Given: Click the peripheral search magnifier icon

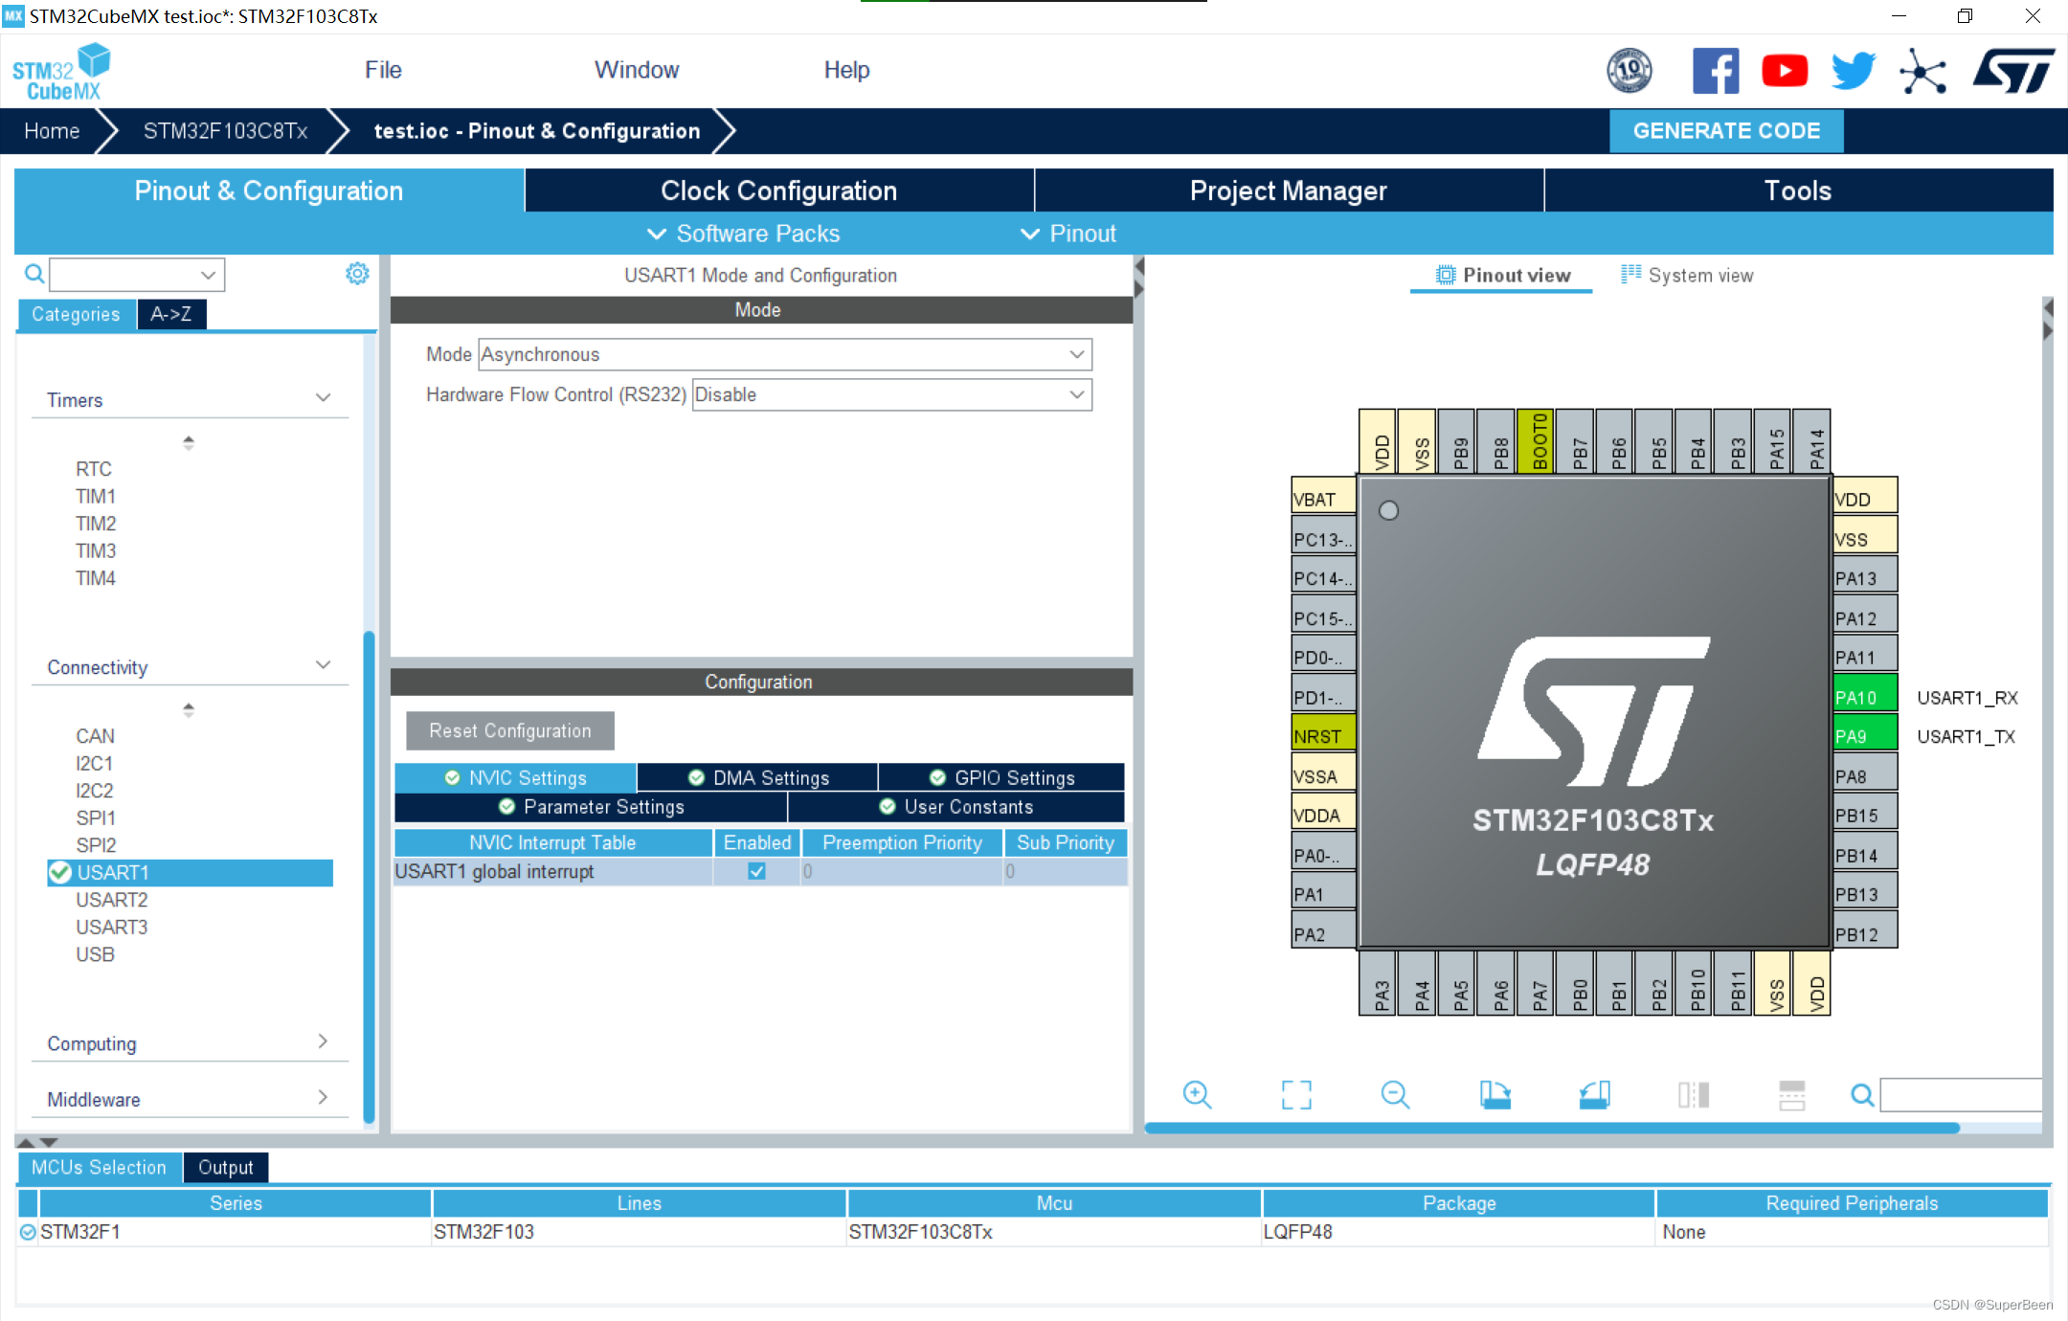Looking at the screenshot, I should coord(34,275).
